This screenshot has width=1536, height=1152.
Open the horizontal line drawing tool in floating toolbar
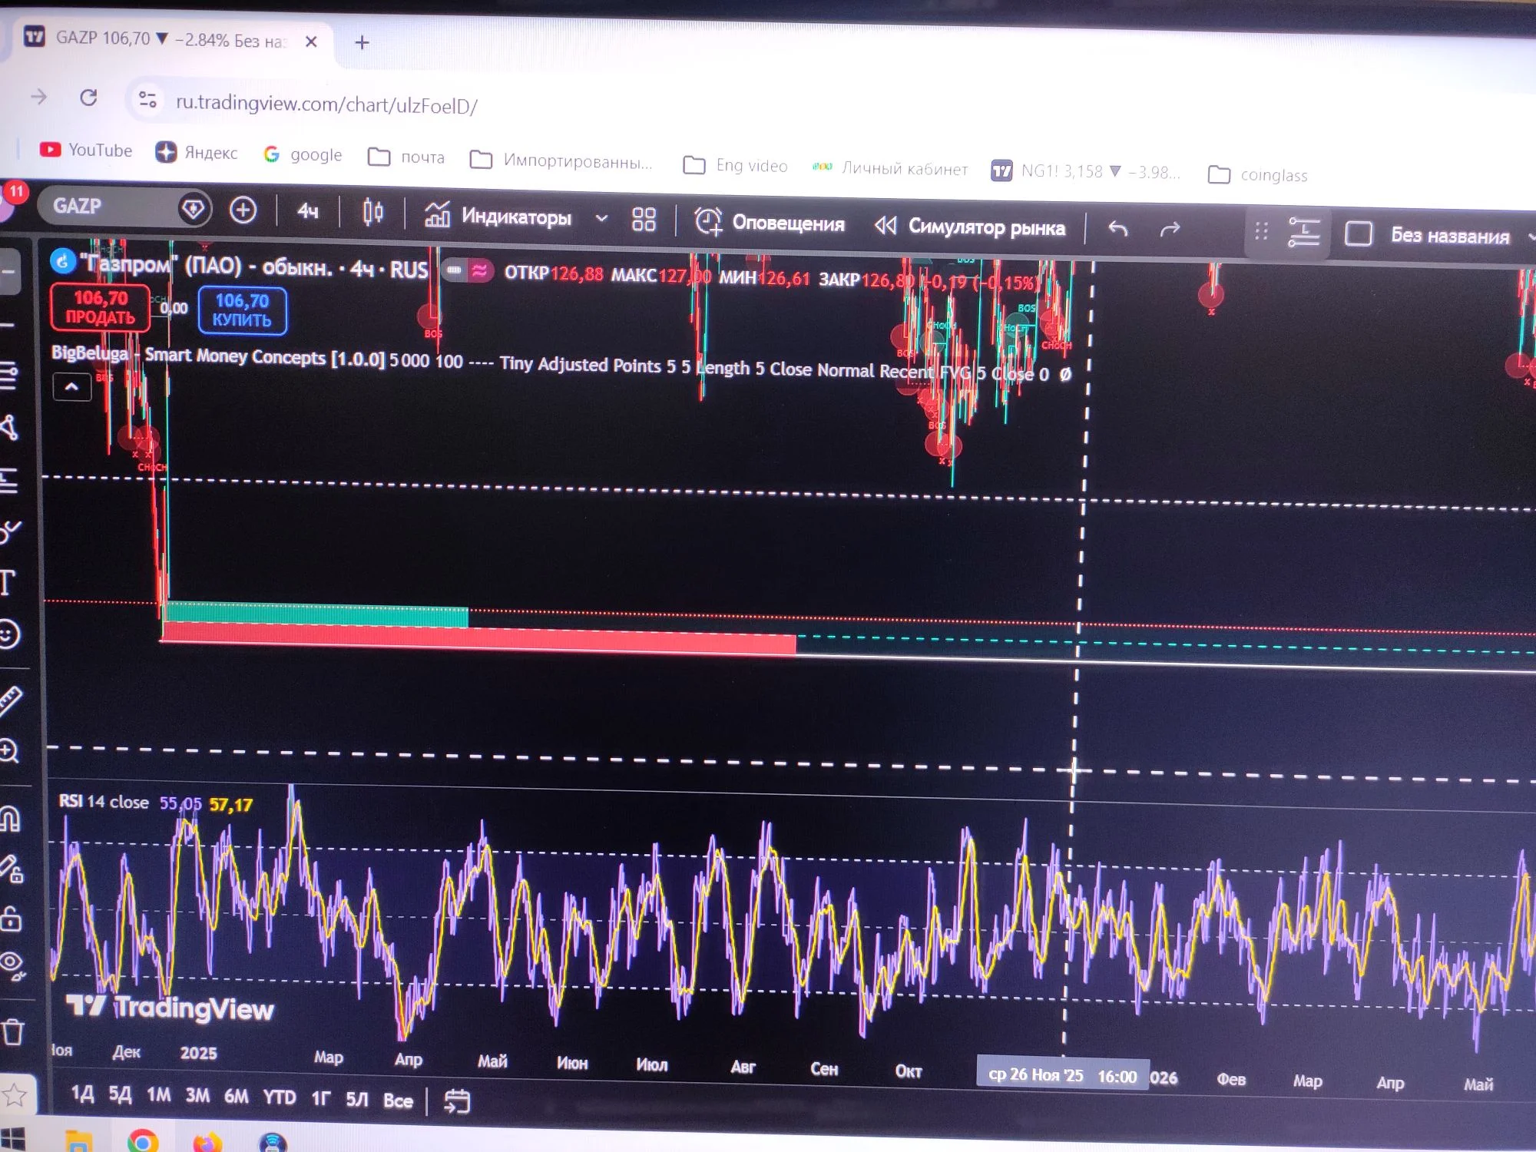pyautogui.click(x=1303, y=232)
